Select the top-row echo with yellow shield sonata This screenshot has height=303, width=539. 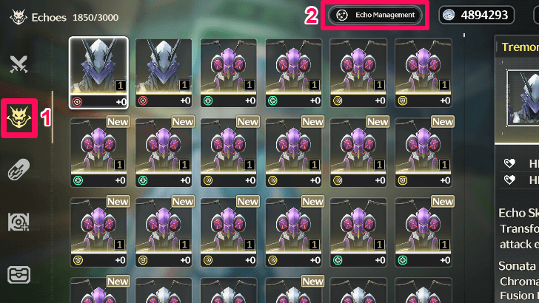423,72
